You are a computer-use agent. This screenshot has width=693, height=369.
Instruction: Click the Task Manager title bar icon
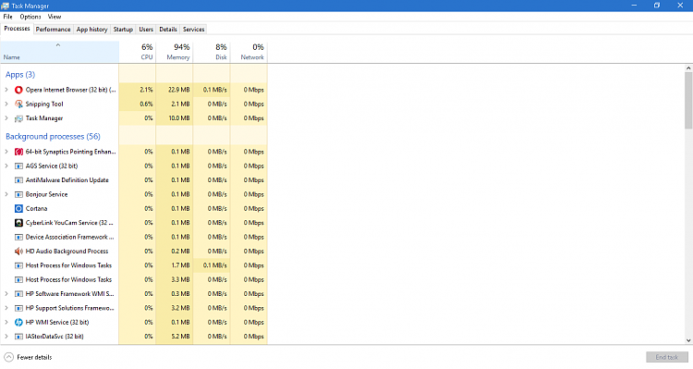tap(5, 6)
